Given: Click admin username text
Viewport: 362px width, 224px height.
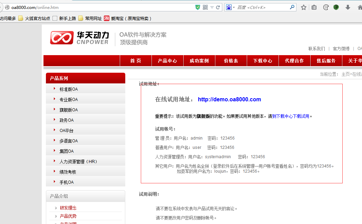Looking at the screenshot, I should 196,138.
